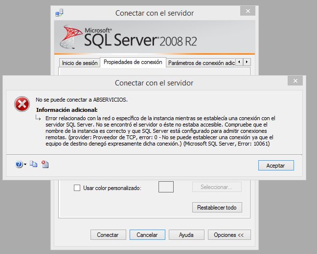
Task: Click Aceptar to dismiss the error
Action: click(x=276, y=166)
